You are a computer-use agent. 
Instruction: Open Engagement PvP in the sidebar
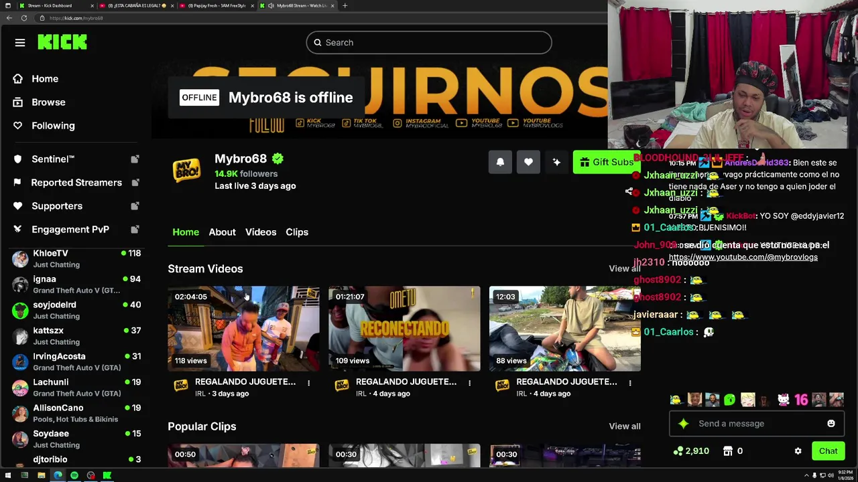click(70, 230)
